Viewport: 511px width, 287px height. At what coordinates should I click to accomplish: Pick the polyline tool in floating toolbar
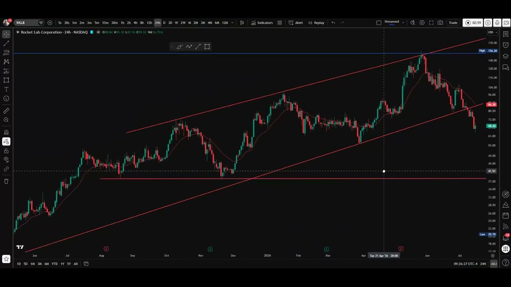[x=189, y=47]
